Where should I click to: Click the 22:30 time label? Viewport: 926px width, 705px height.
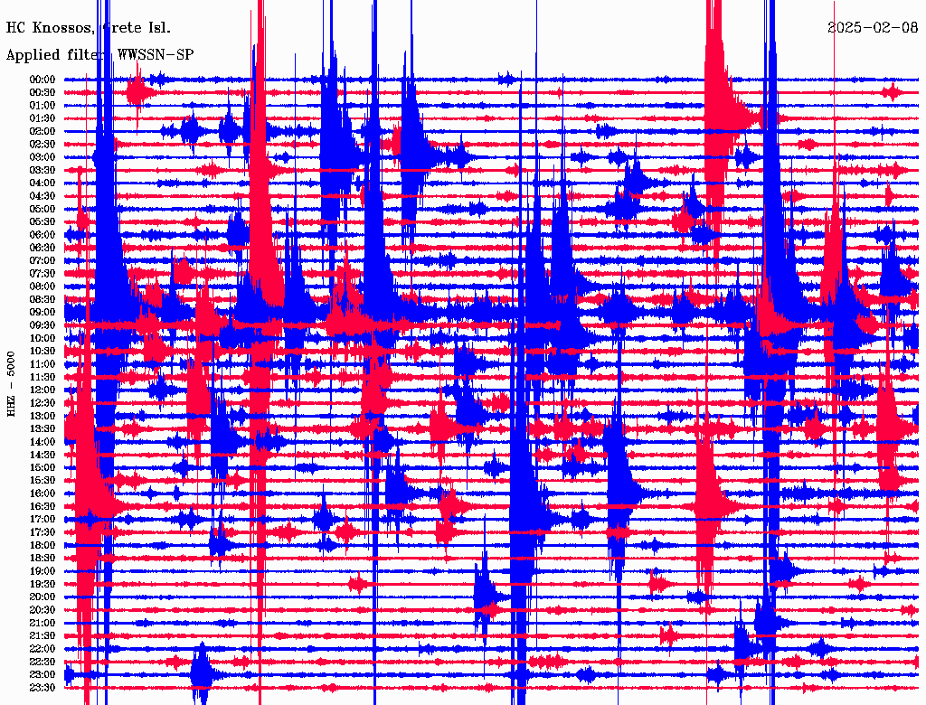click(43, 662)
